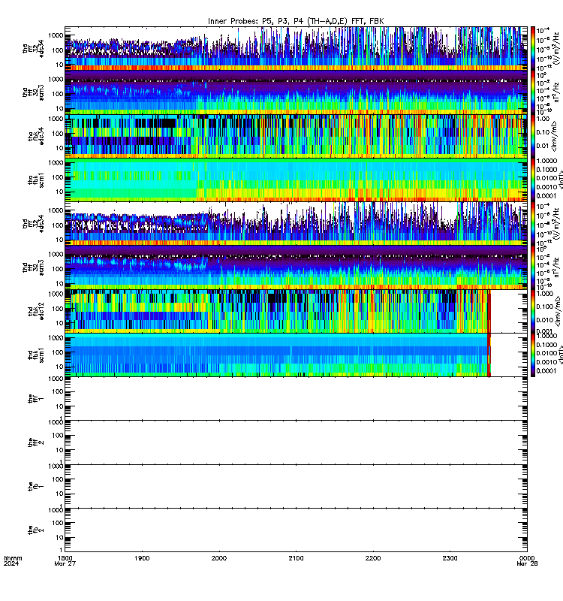
Task: Click the empty "the fff 2" plot panel
Action: coord(296,442)
